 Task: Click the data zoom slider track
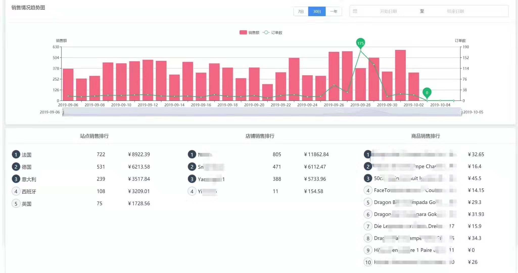coord(262,112)
